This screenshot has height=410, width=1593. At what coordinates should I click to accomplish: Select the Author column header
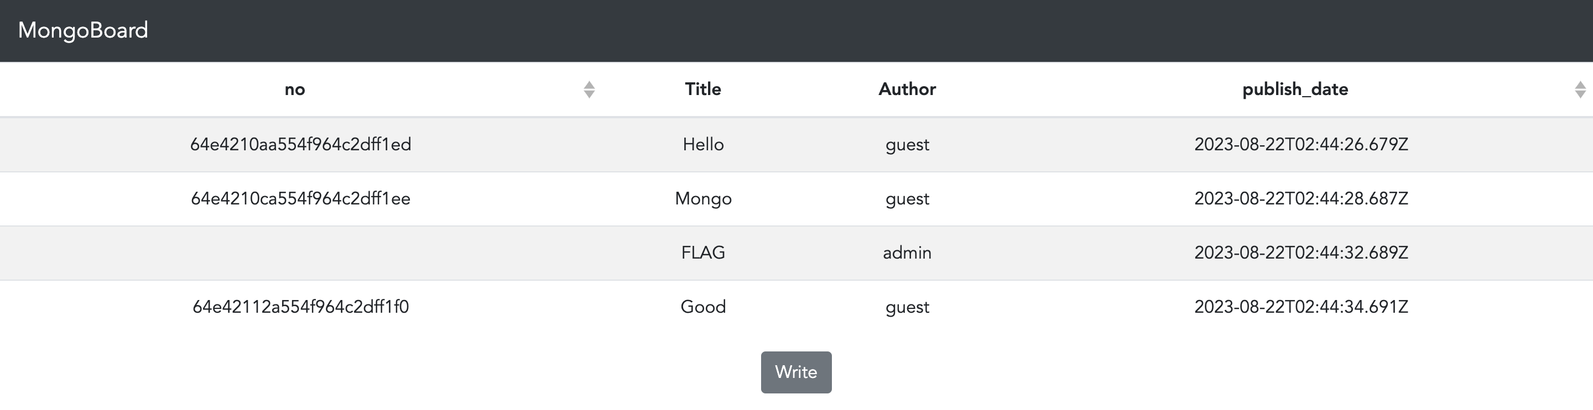point(907,89)
